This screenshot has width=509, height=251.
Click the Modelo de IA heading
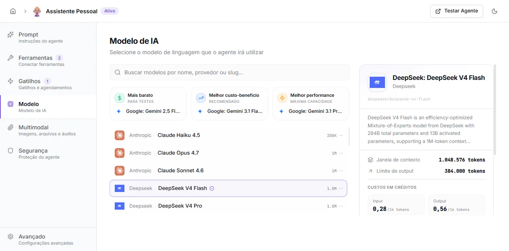(x=134, y=41)
